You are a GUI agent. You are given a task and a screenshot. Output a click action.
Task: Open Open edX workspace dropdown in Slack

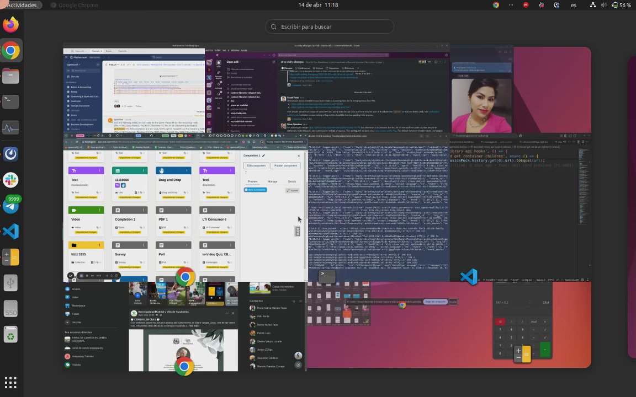[233, 62]
